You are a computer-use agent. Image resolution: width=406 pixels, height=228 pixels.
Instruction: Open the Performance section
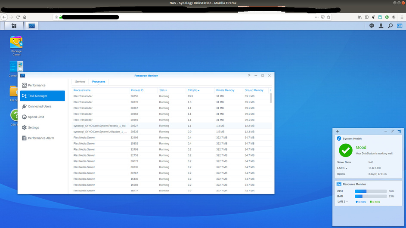pyautogui.click(x=43, y=85)
